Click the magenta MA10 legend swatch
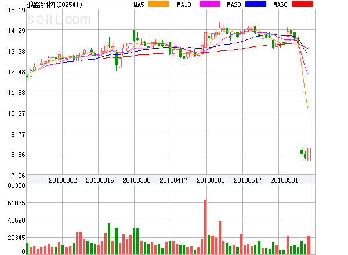The image size is (348, 255). (210, 4)
